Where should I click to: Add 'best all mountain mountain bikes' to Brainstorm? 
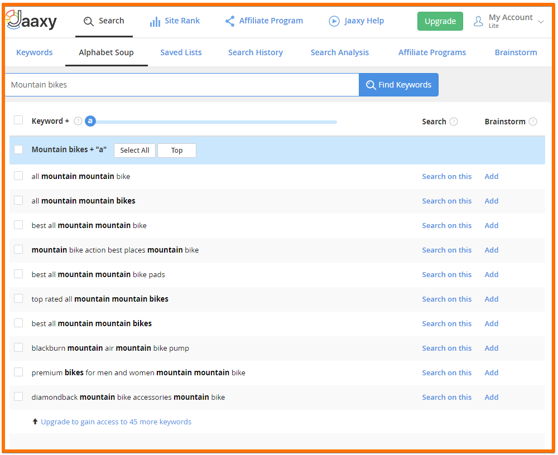[x=492, y=324]
